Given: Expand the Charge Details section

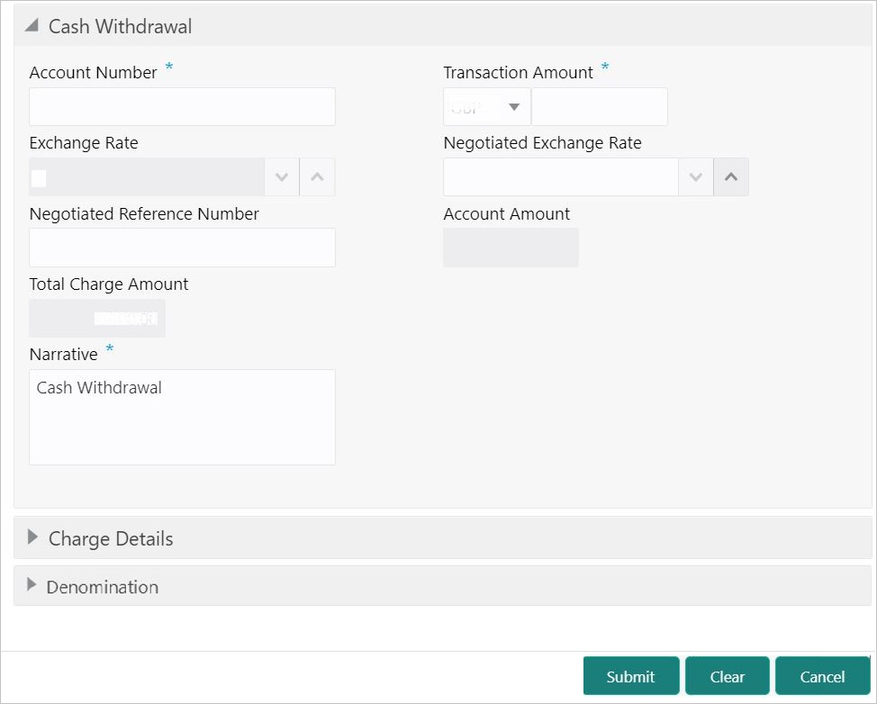Looking at the screenshot, I should (32, 537).
